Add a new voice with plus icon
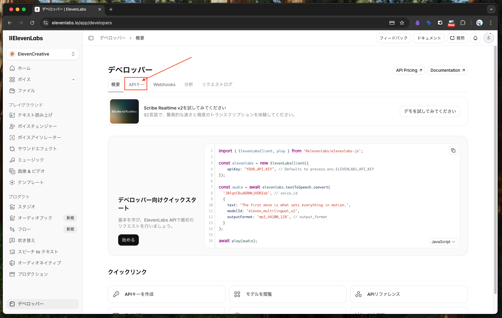502x318 pixels. [73, 80]
